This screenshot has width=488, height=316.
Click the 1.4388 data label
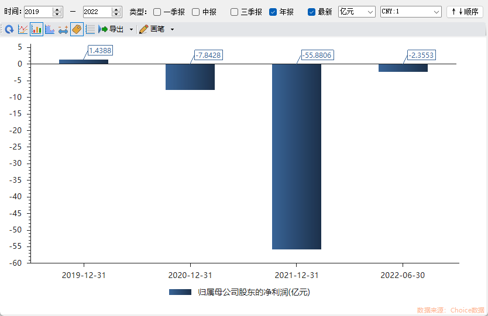pyautogui.click(x=100, y=50)
